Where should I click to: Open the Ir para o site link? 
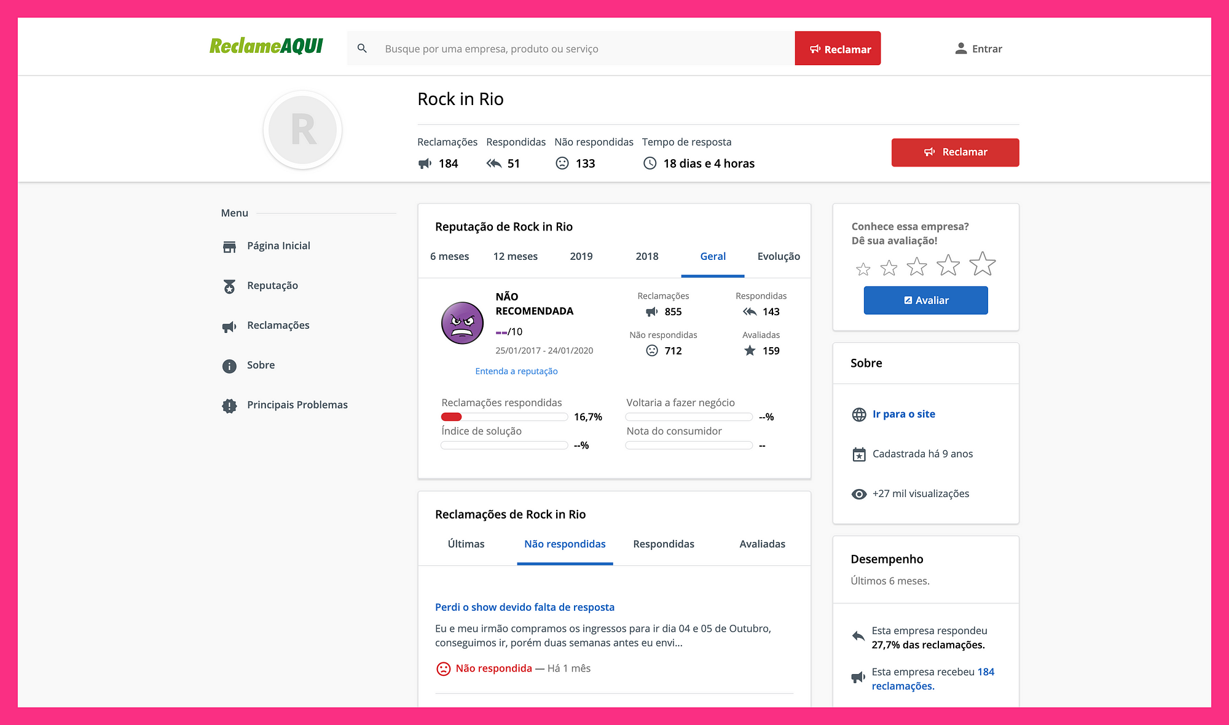[904, 414]
